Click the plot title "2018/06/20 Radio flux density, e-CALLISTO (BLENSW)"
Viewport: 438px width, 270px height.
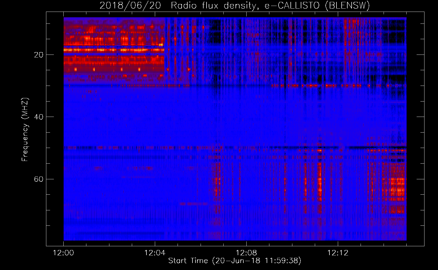pyautogui.click(x=235, y=5)
